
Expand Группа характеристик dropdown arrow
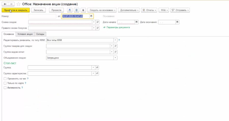[93, 73]
